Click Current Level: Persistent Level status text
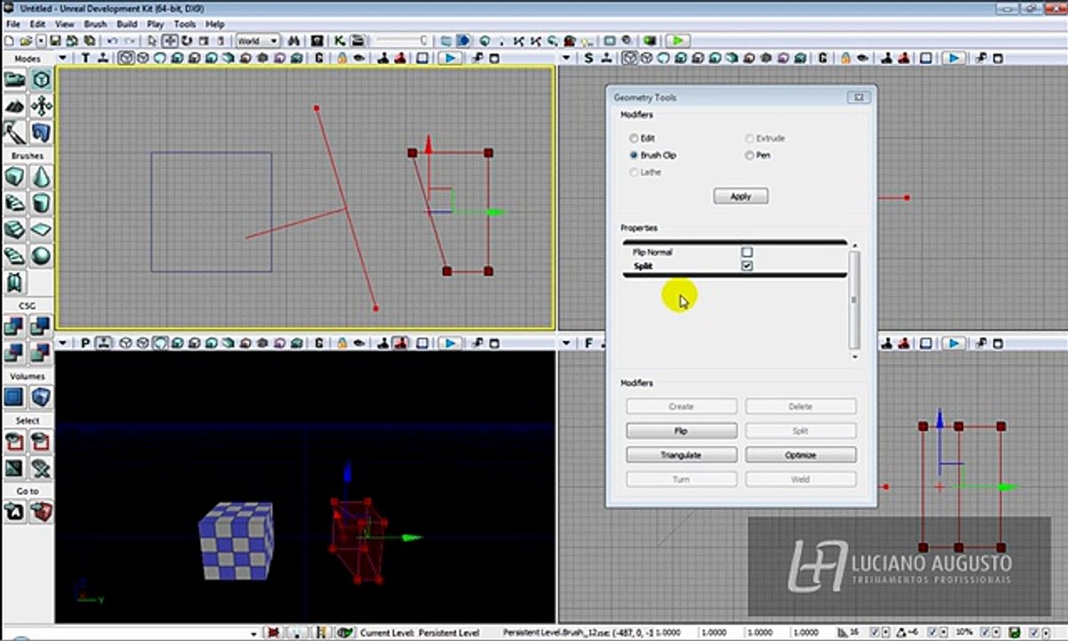This screenshot has width=1068, height=641. pos(419,633)
